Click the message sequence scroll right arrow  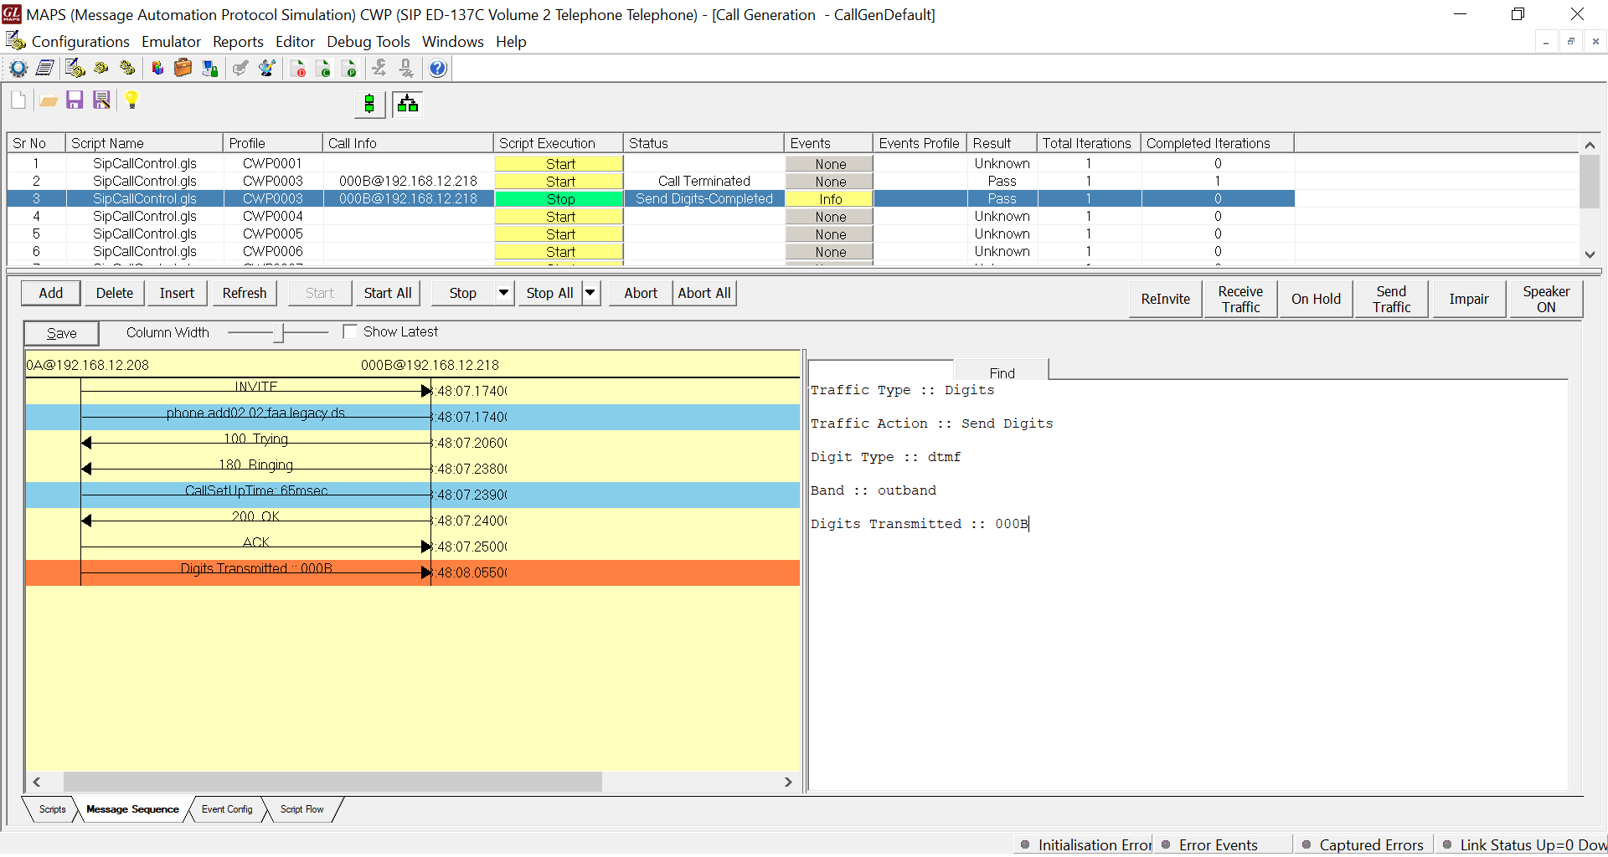pyautogui.click(x=788, y=782)
